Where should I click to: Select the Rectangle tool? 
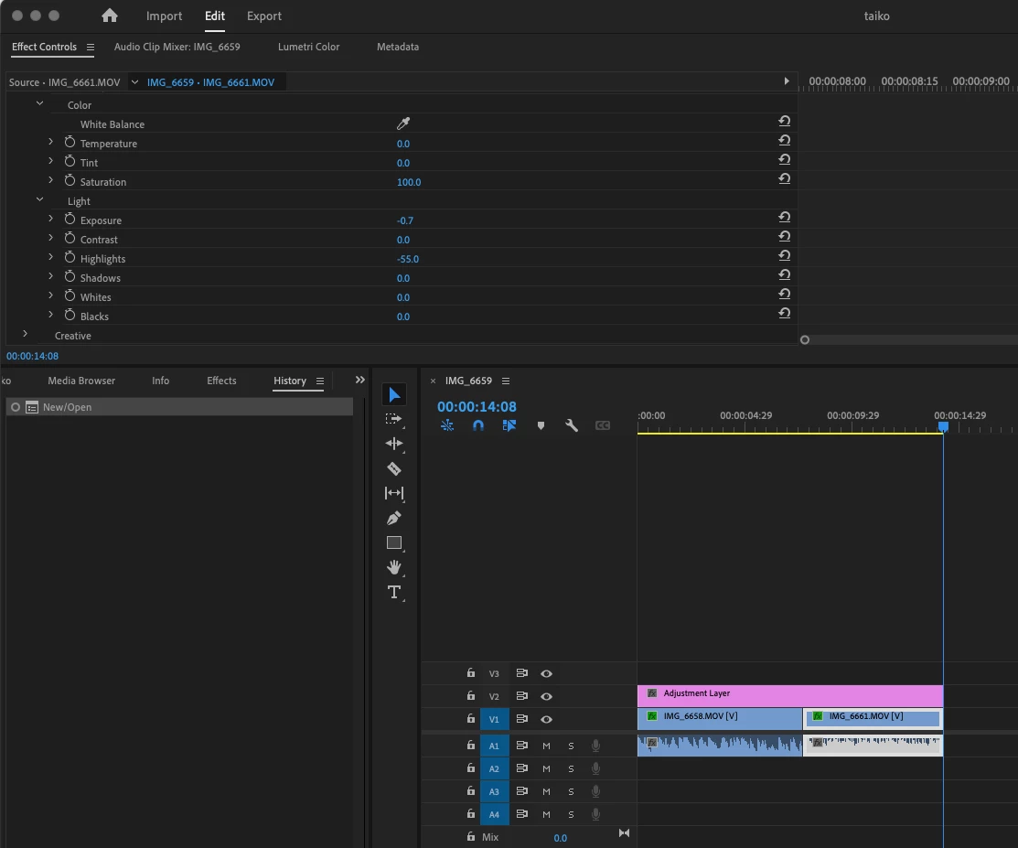click(x=394, y=542)
